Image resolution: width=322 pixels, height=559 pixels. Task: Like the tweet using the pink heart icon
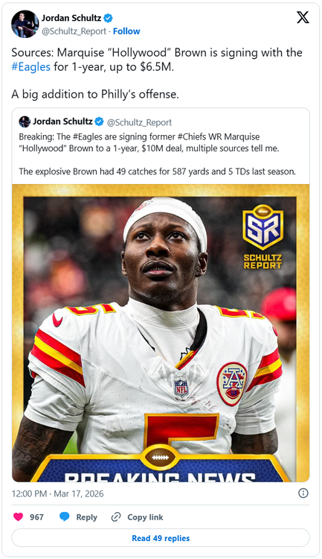18,517
